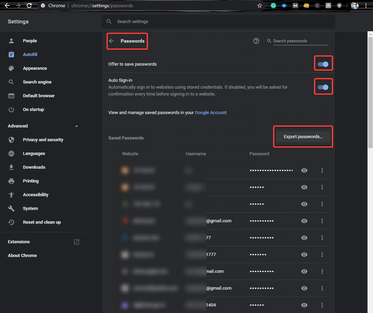Open the browser's three-dot menu
The width and height of the screenshot is (373, 313).
[365, 5]
